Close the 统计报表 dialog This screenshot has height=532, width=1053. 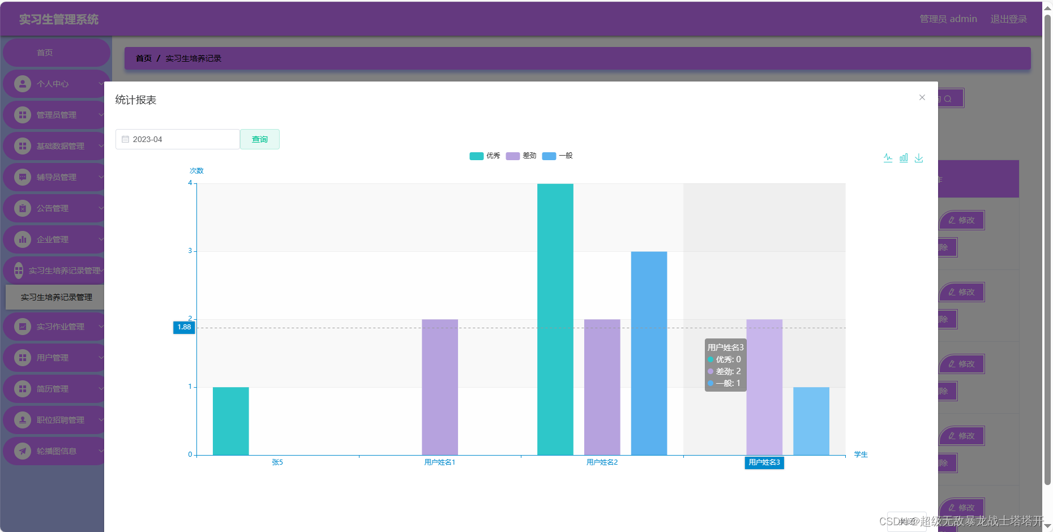point(922,97)
